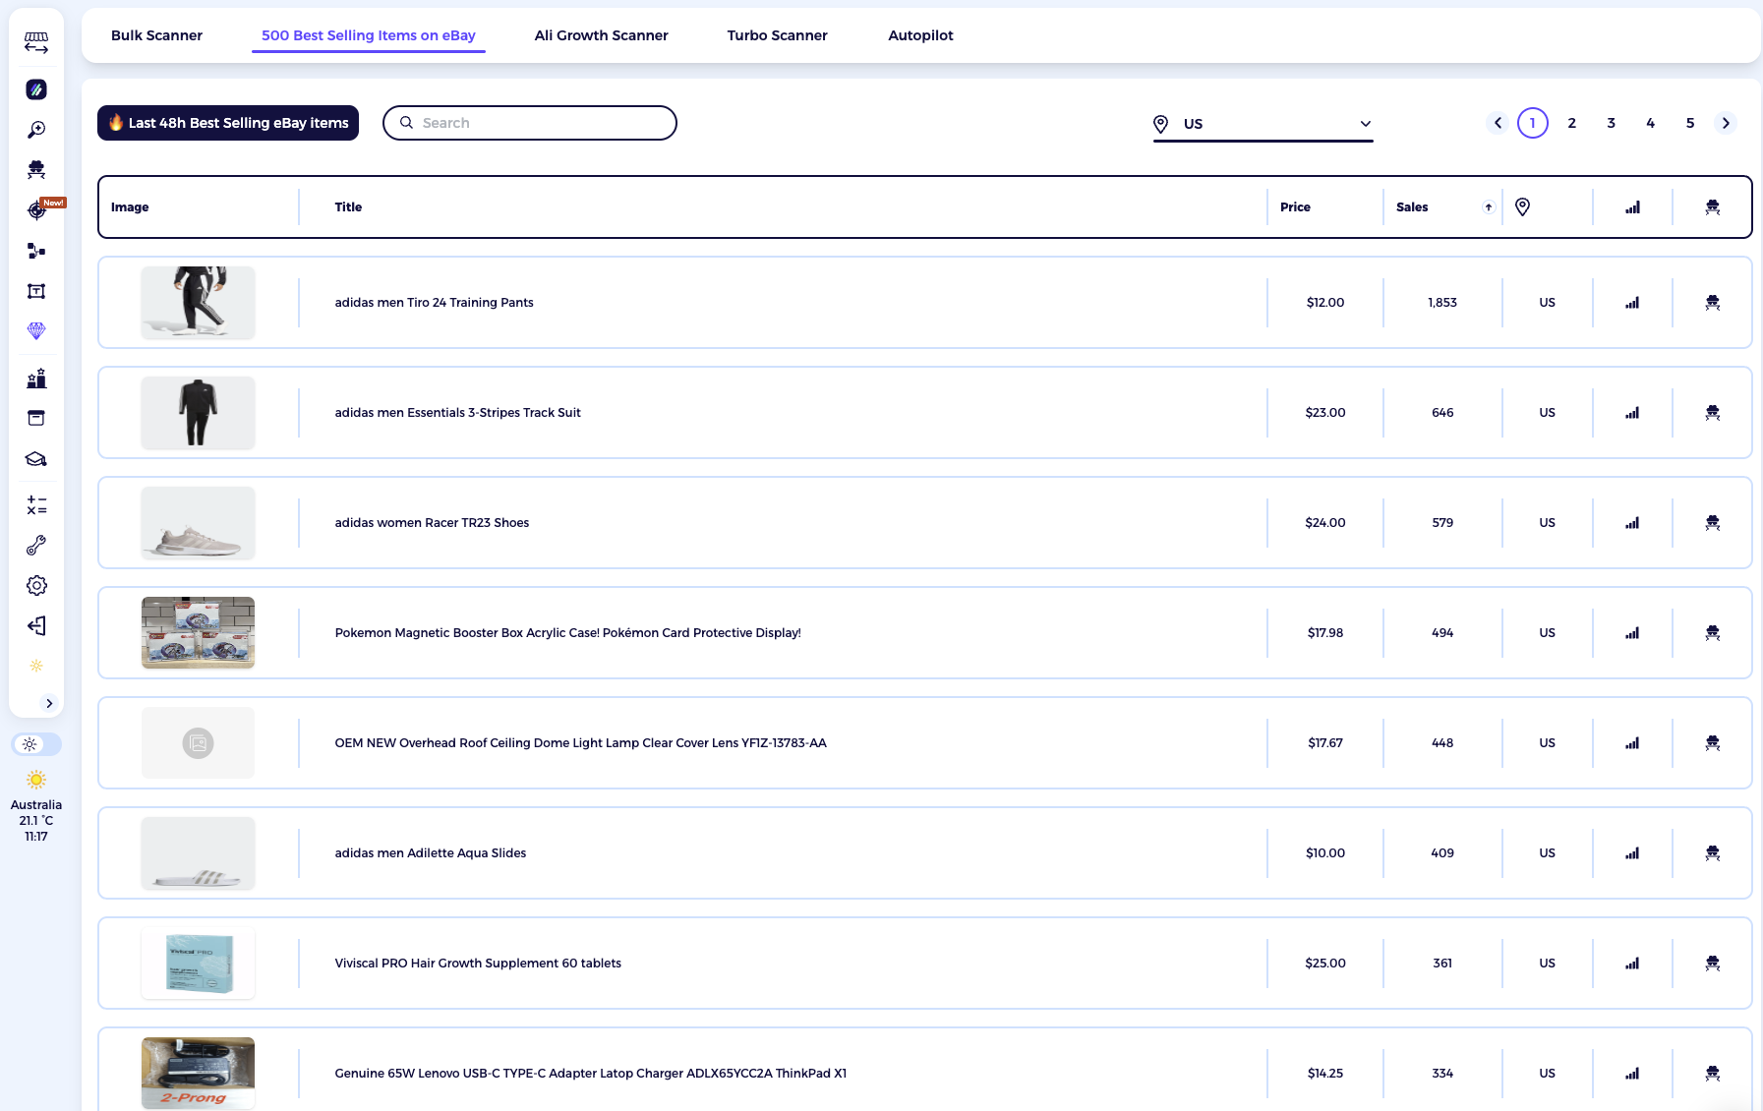The width and height of the screenshot is (1763, 1111).
Task: Open the adidas women Racer TR23 Shoes thumbnail
Action: click(x=198, y=523)
